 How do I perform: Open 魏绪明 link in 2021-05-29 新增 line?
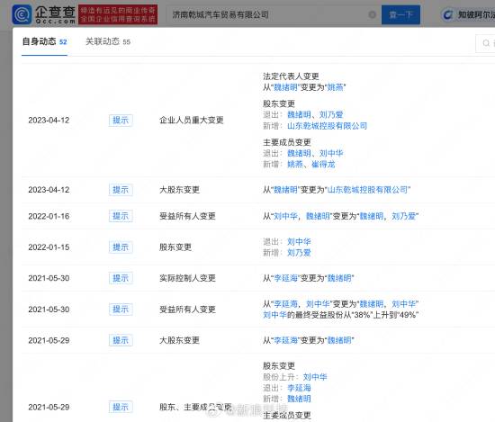coord(299,399)
